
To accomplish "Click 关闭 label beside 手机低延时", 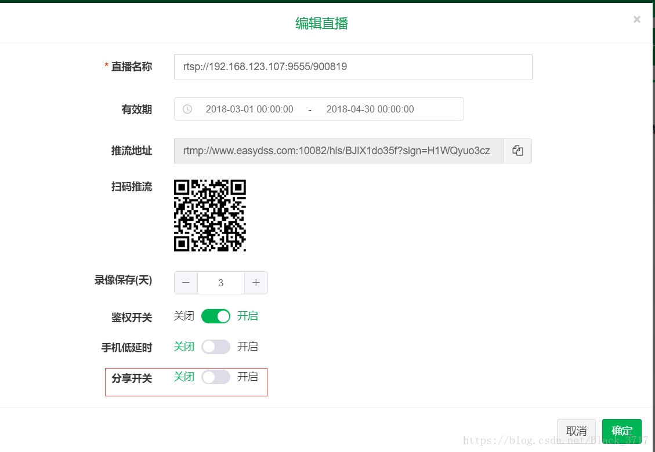I will click(x=184, y=347).
